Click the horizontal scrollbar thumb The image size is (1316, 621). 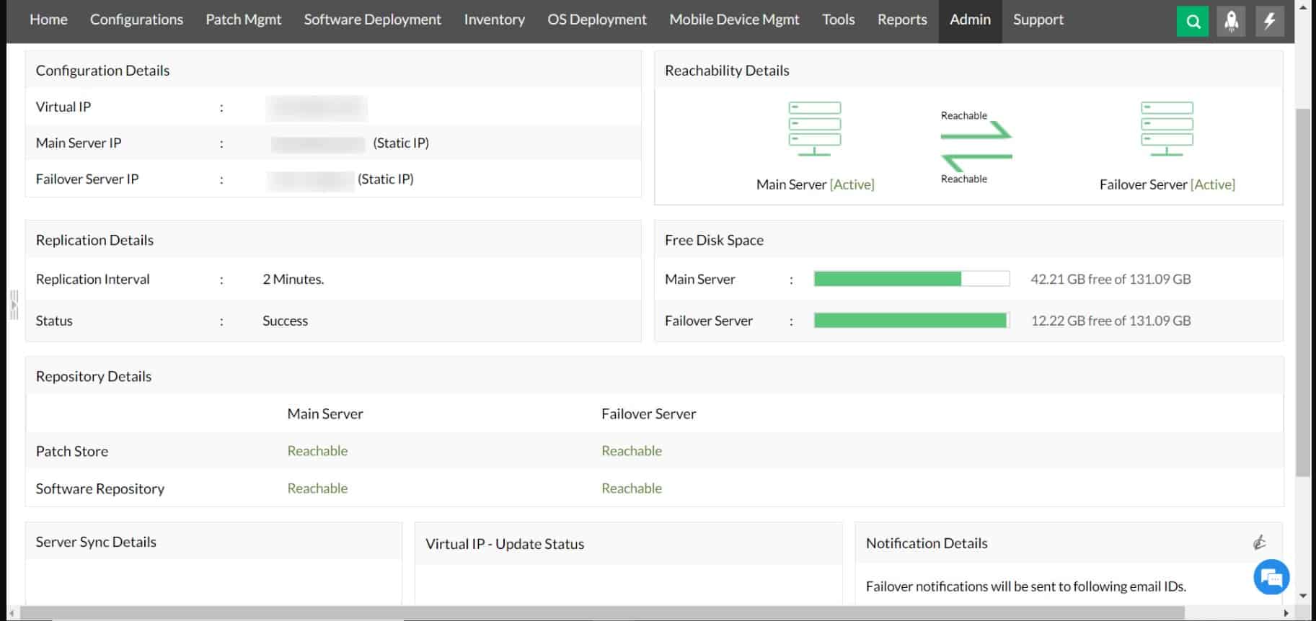(x=602, y=613)
